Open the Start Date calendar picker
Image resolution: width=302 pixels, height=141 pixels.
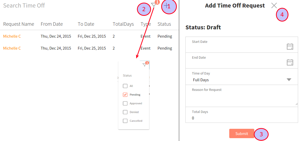290,46
